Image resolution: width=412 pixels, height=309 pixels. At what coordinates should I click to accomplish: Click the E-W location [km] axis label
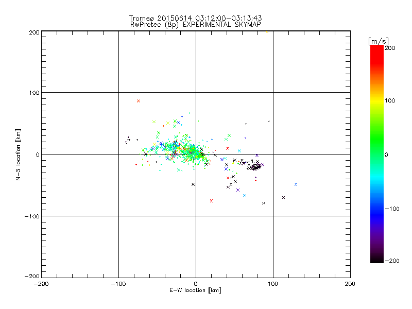(x=195, y=290)
